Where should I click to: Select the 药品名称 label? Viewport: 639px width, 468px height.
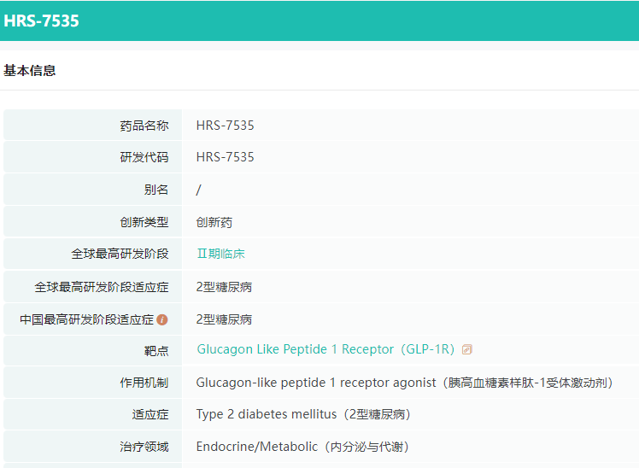coord(144,126)
